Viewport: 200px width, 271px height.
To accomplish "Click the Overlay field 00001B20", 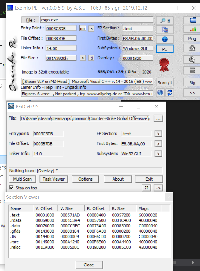I will tap(137, 58).
